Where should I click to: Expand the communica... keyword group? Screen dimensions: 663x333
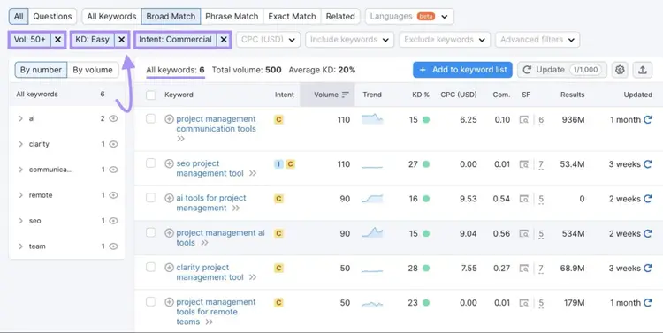click(x=20, y=170)
